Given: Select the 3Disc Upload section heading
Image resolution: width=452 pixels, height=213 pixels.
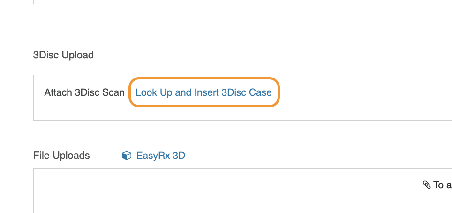Looking at the screenshot, I should (x=63, y=55).
